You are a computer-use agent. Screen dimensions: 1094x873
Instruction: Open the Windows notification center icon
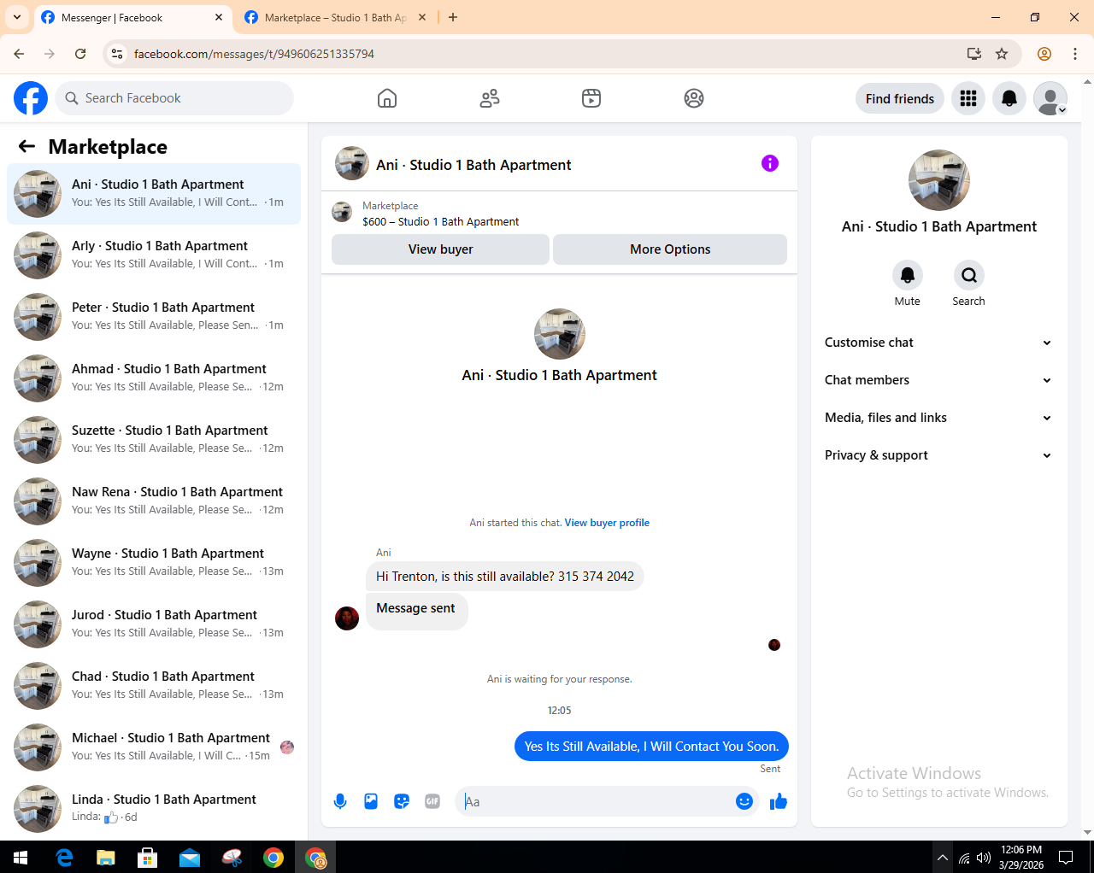coord(1066,857)
